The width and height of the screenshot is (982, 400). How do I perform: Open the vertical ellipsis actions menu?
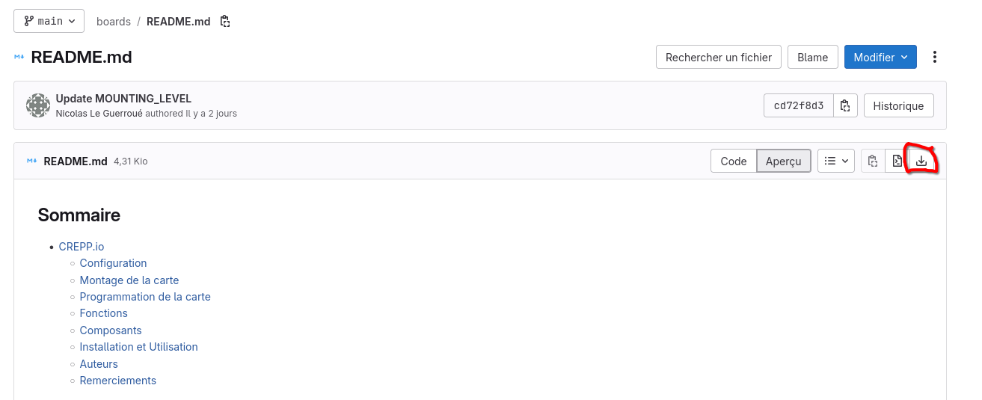coord(935,57)
